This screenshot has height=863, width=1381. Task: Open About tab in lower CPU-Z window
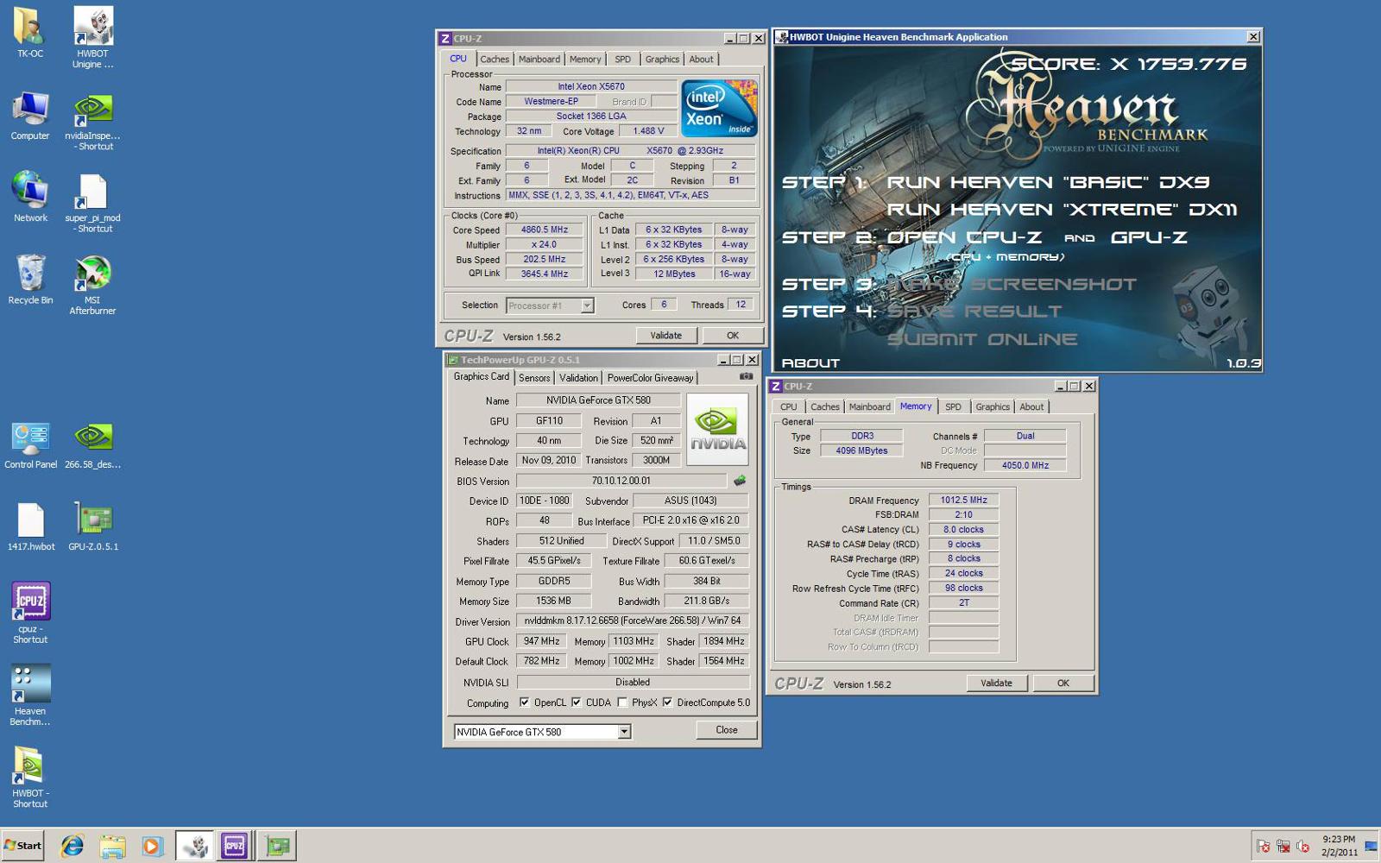click(x=1031, y=407)
